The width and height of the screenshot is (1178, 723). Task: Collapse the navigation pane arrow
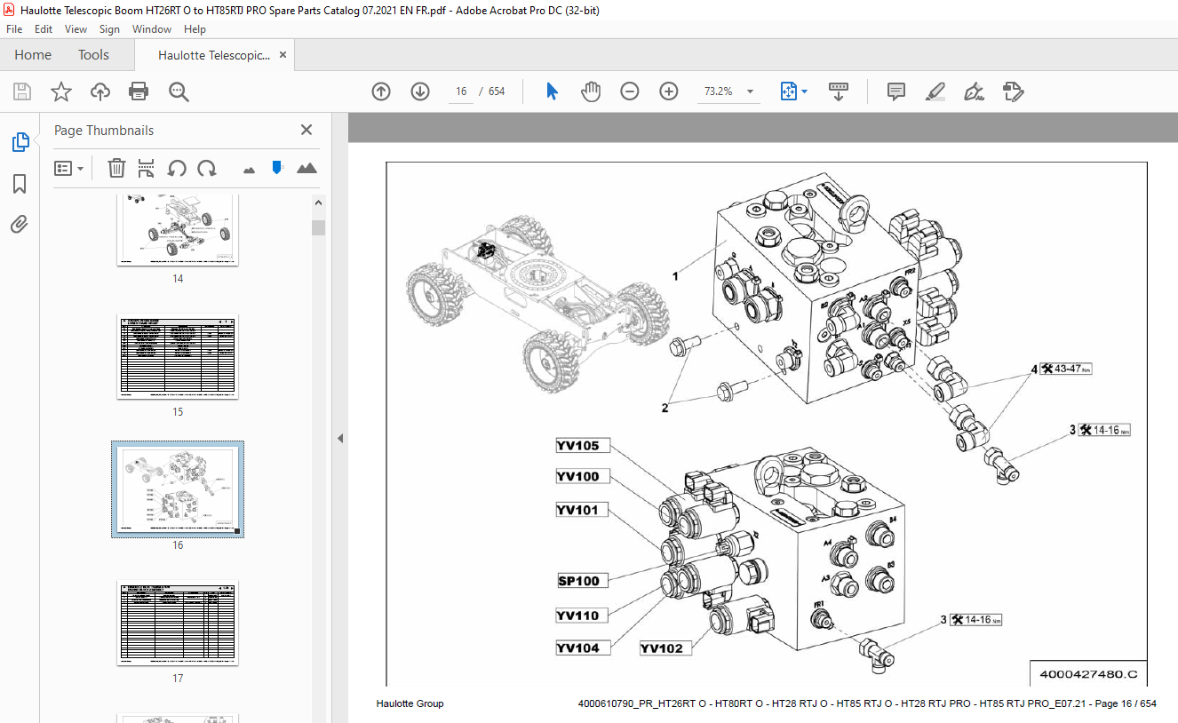(x=339, y=438)
